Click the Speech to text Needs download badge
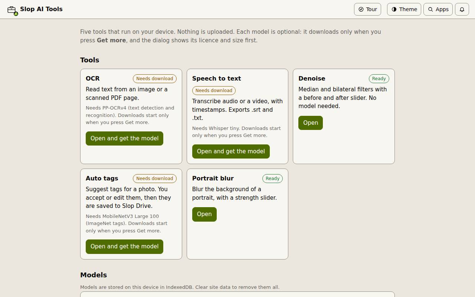Image resolution: width=475 pixels, height=297 pixels. tap(214, 90)
